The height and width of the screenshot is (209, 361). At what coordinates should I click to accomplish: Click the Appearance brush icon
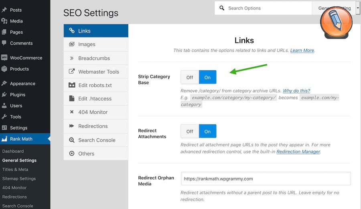4,83
